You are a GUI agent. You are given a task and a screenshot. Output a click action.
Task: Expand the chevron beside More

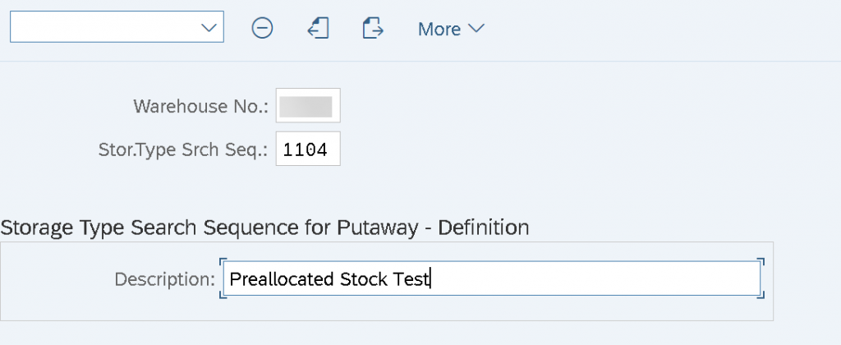(x=476, y=29)
